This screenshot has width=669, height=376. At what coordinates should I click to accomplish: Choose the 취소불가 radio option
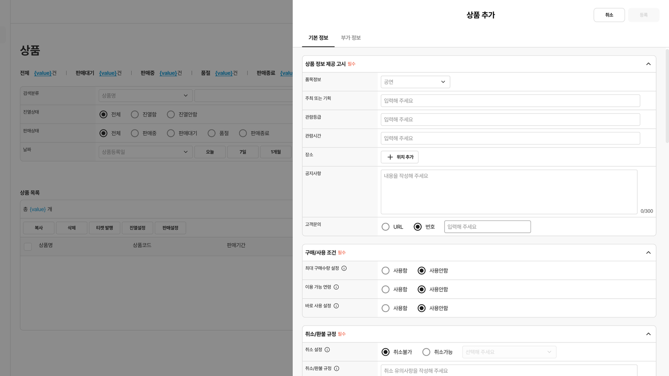click(386, 352)
